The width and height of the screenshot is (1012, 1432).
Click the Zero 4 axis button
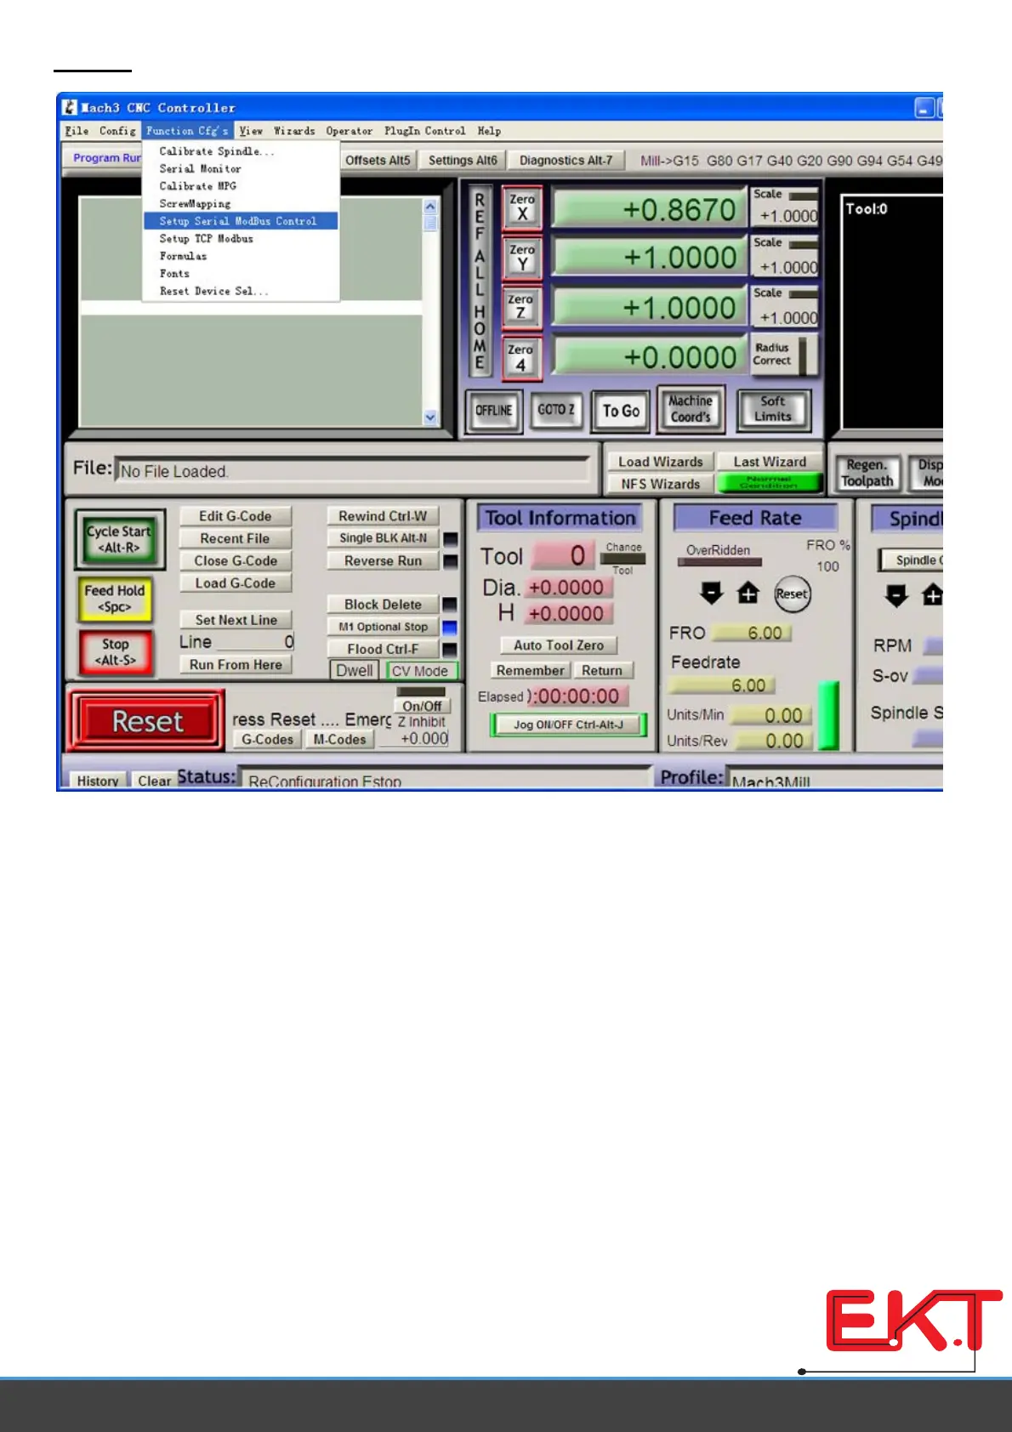coord(522,356)
